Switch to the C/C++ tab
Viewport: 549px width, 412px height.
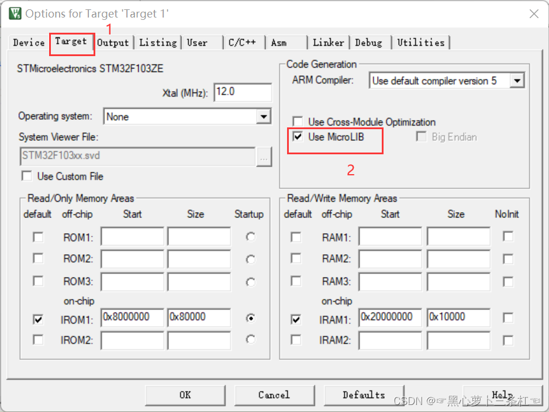coord(243,42)
